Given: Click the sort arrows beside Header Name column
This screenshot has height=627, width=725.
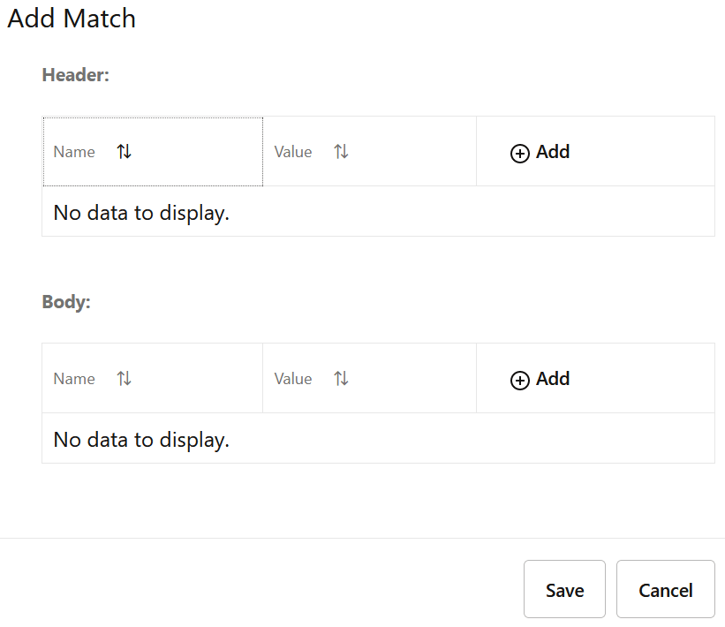Looking at the screenshot, I should (x=124, y=152).
